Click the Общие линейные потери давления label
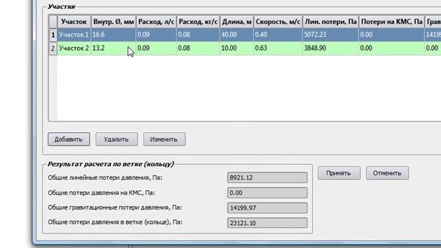The height and width of the screenshot is (248, 441). pos(105,178)
